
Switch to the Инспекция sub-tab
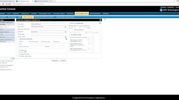coord(12,17)
